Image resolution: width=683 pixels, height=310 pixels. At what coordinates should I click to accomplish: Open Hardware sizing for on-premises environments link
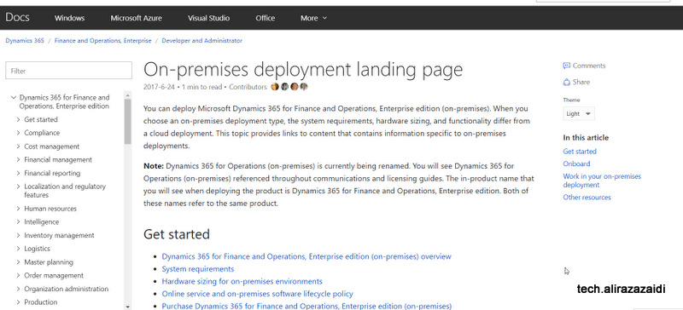242,281
